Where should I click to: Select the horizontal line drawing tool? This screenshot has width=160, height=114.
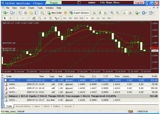click(23, 18)
